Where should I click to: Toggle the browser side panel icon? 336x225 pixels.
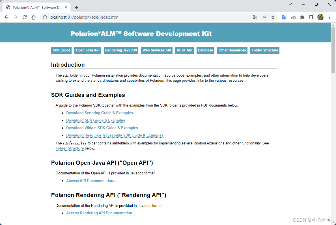pos(311,17)
